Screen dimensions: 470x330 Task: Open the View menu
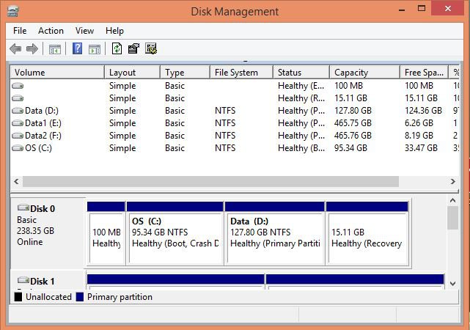point(84,31)
